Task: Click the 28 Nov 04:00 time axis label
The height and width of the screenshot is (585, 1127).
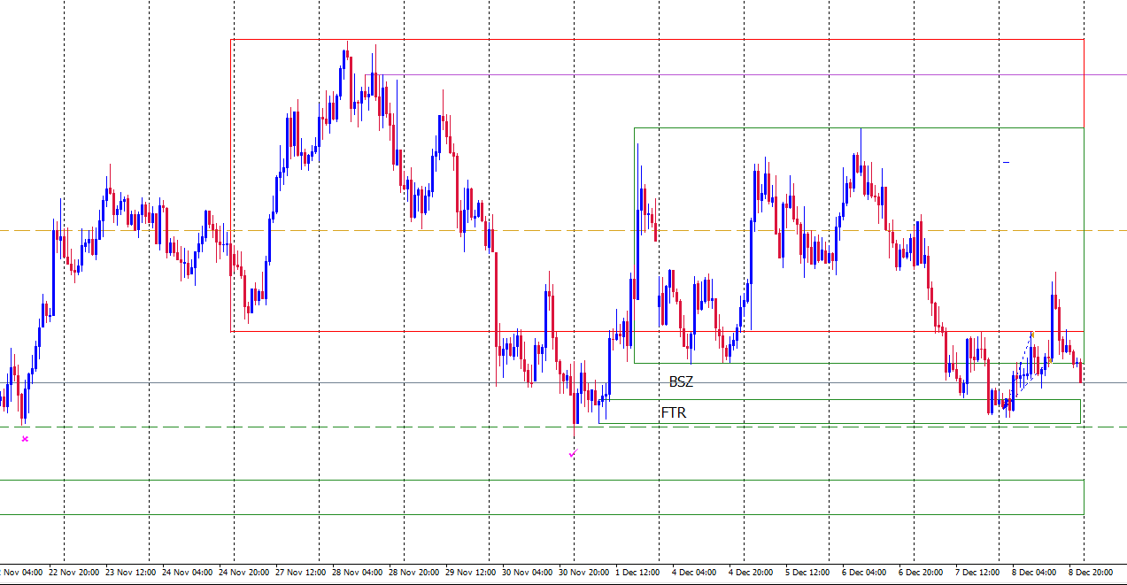Action: pos(358,573)
